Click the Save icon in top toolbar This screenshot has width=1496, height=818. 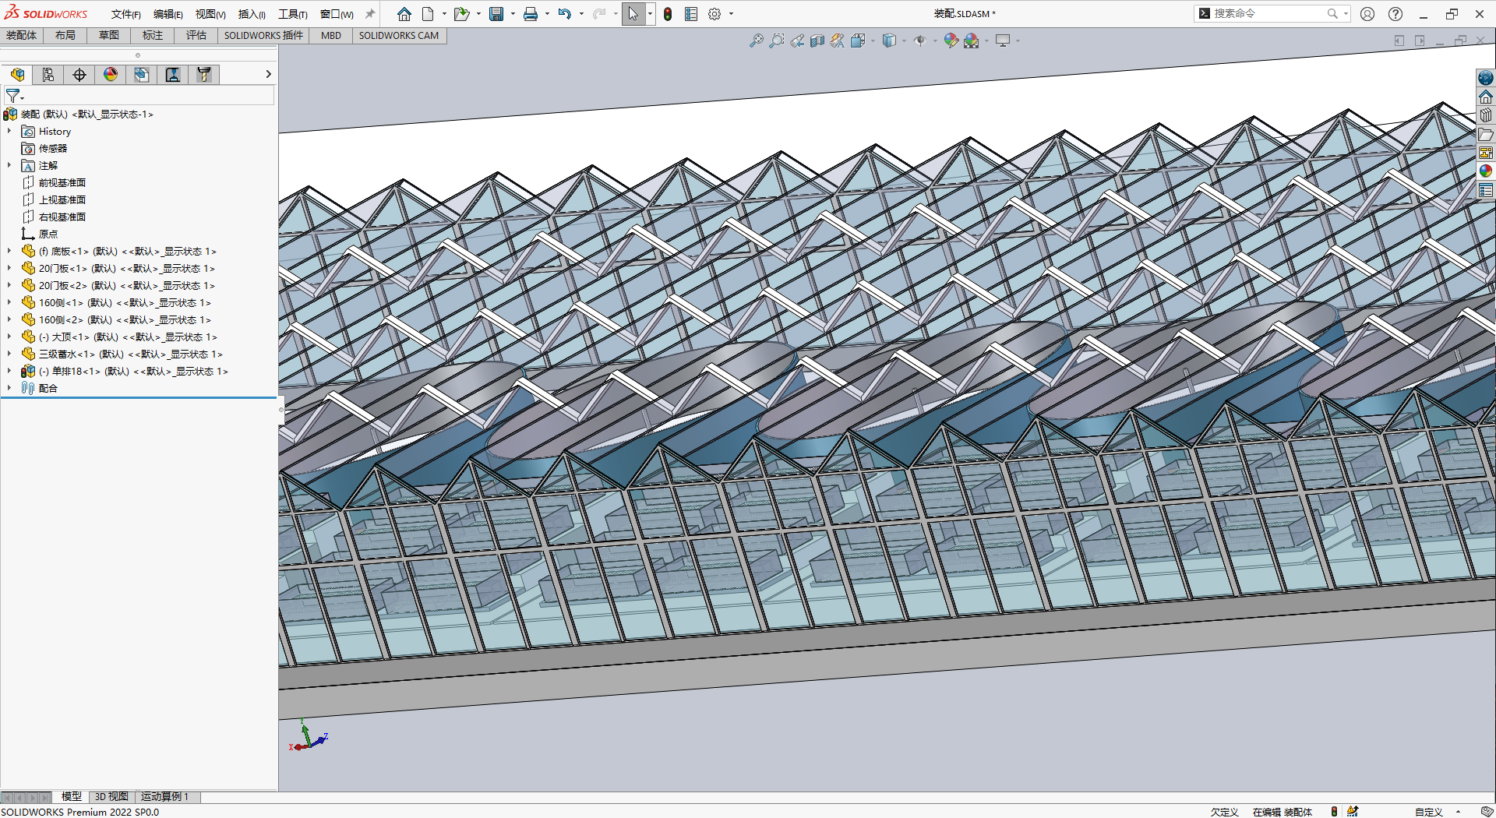coord(496,14)
